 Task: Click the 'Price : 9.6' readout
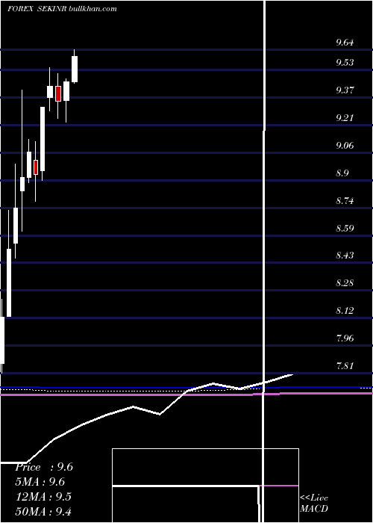44,467
